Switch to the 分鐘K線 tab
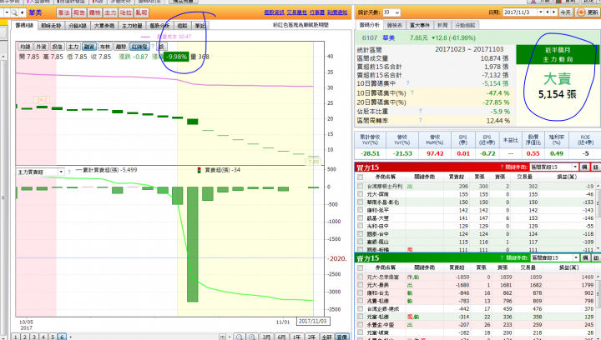 coord(78,26)
